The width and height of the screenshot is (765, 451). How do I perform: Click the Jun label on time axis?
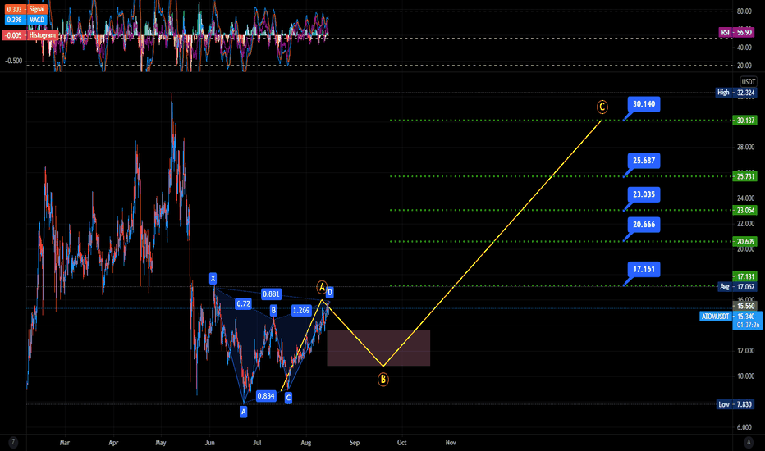point(209,443)
